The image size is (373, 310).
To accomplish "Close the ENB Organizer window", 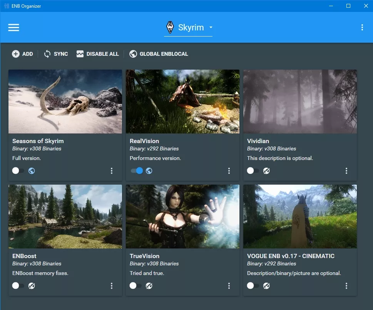I will [x=366, y=6].
